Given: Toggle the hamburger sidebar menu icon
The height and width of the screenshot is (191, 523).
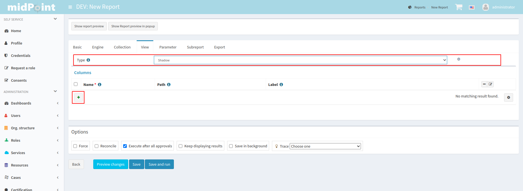Looking at the screenshot, I should [70, 7].
